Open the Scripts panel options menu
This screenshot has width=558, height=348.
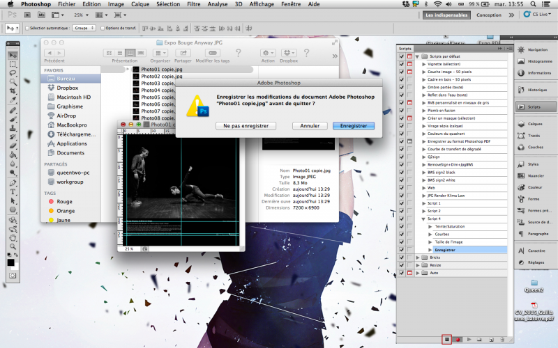click(509, 48)
